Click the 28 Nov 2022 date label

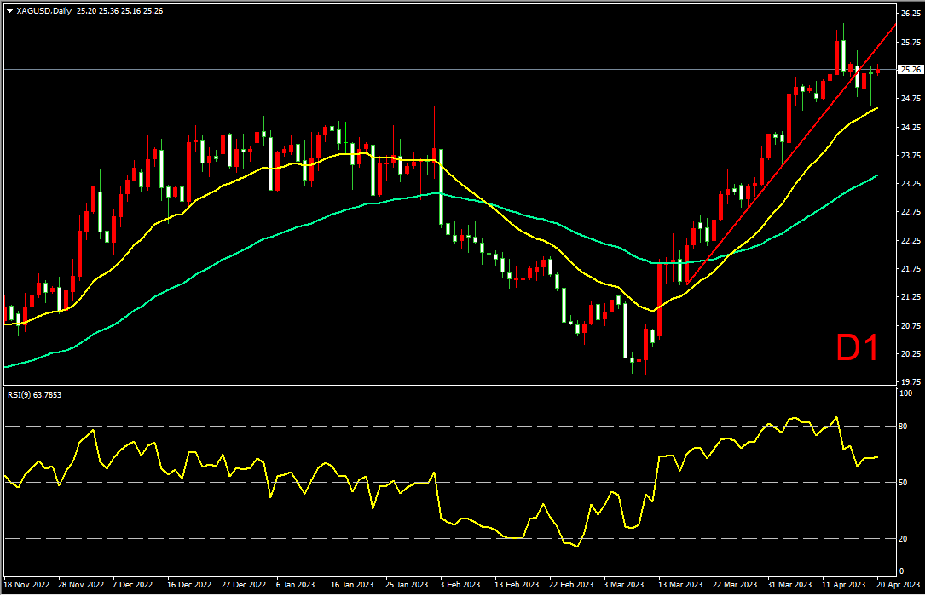click(81, 585)
